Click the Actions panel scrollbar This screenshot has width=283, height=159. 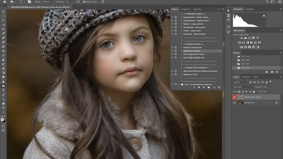(x=224, y=44)
